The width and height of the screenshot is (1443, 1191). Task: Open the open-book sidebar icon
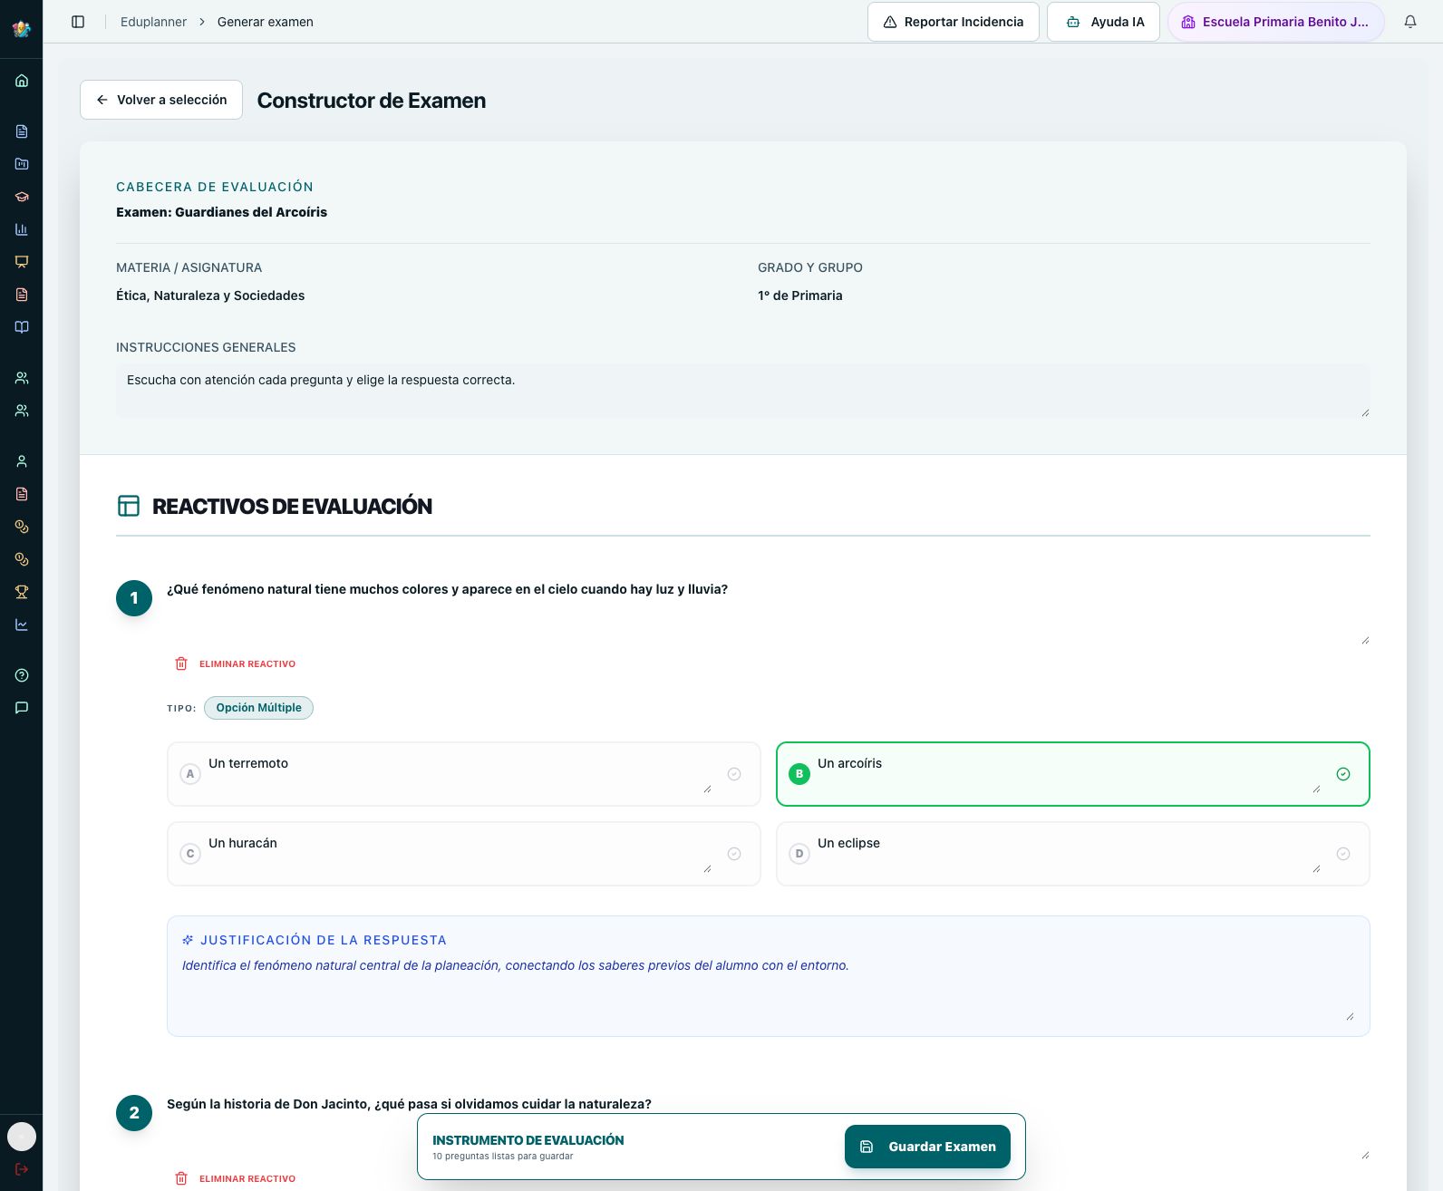[22, 327]
